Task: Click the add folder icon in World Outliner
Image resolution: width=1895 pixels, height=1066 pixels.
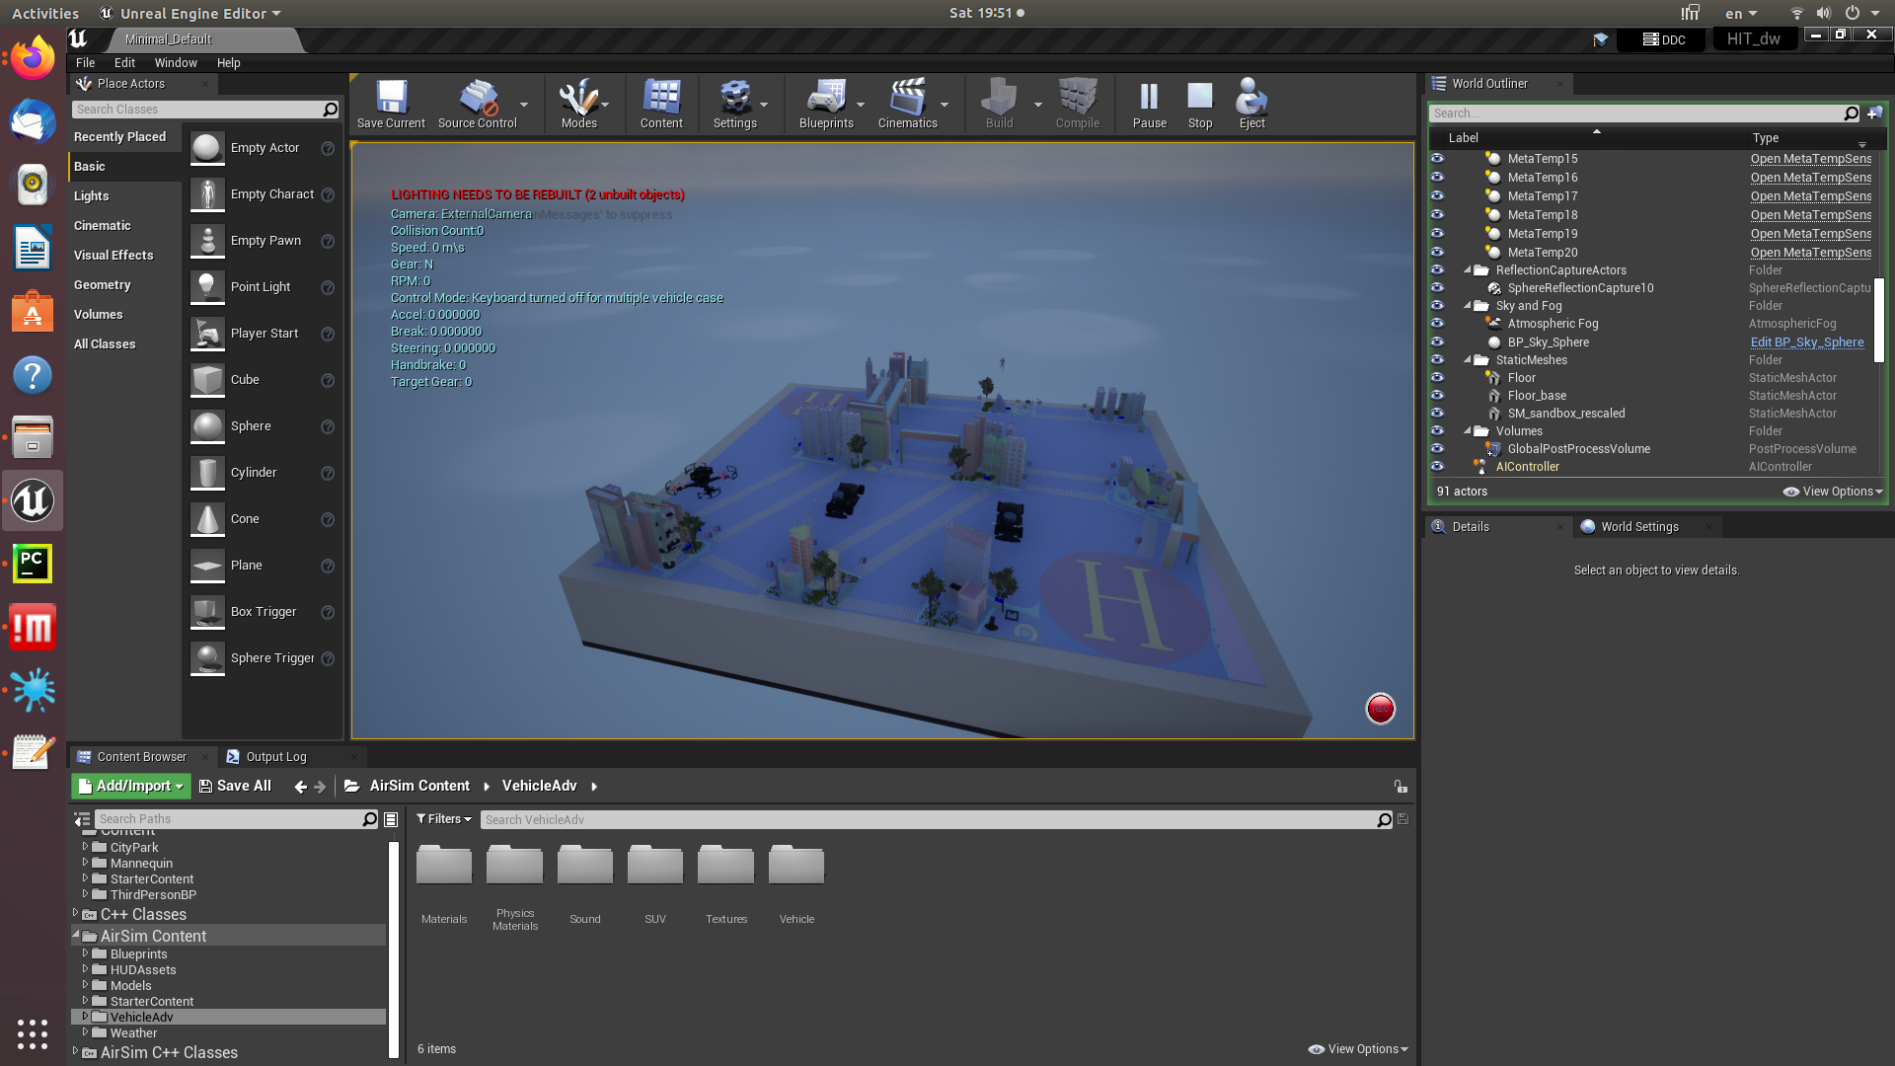Action: pyautogui.click(x=1874, y=114)
